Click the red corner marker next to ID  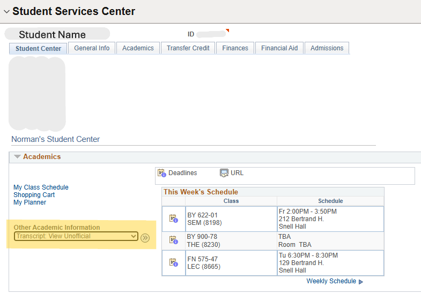tap(227, 31)
